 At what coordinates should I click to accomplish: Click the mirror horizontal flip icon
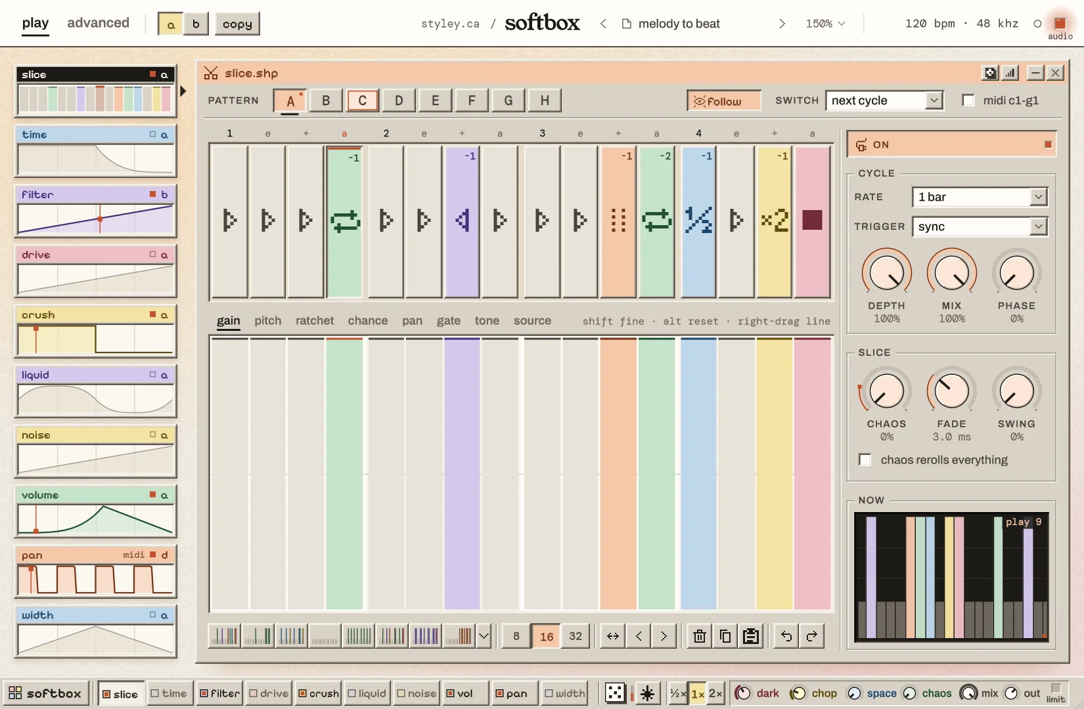613,636
